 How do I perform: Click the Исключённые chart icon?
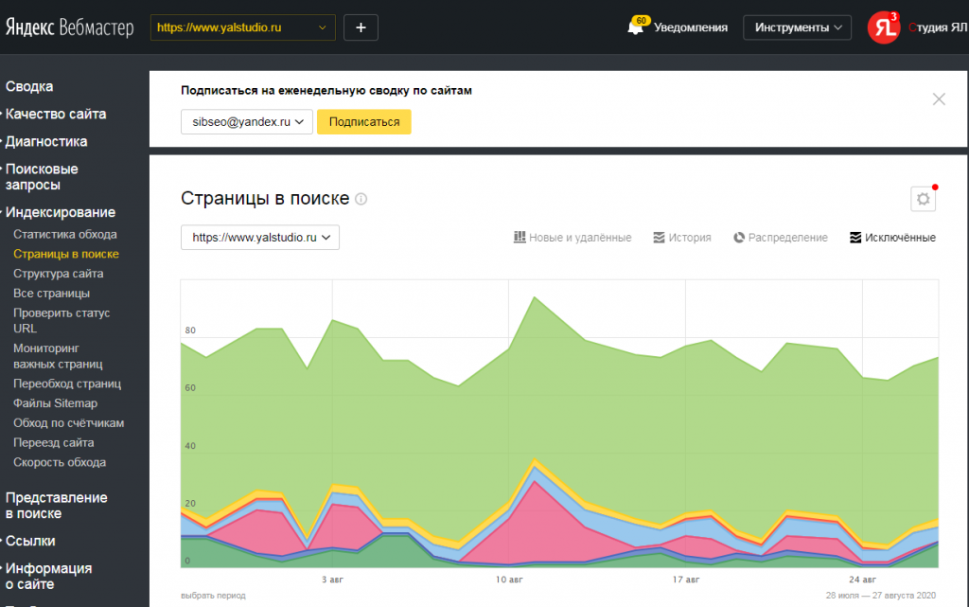coord(855,238)
